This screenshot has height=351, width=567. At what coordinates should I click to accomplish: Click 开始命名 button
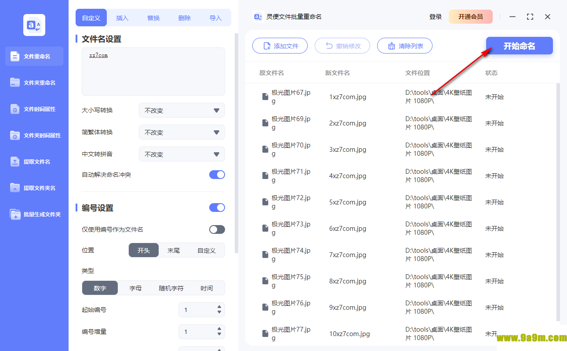520,46
